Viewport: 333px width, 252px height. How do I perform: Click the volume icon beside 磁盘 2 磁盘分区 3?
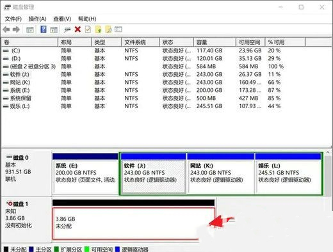[6, 67]
